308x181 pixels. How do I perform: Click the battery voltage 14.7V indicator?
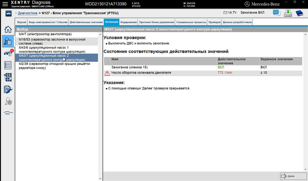pos(230,12)
